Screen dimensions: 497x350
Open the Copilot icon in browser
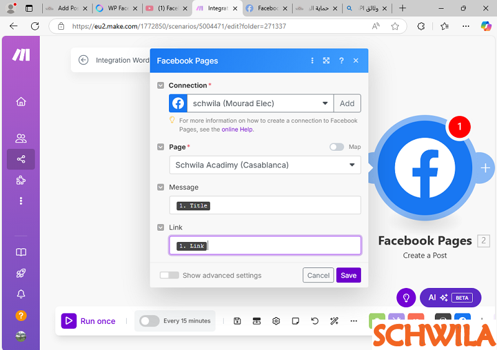coord(486,26)
